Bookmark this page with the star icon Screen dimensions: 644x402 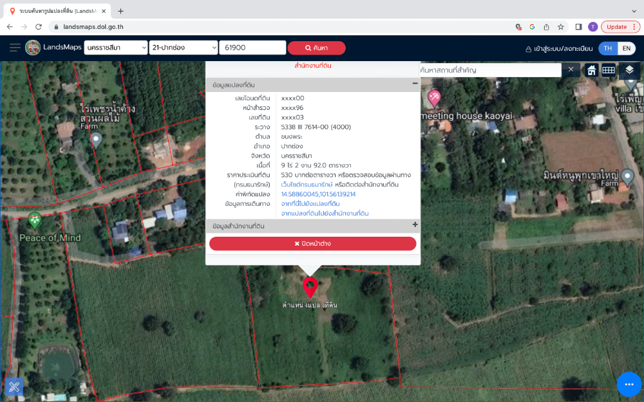561,27
